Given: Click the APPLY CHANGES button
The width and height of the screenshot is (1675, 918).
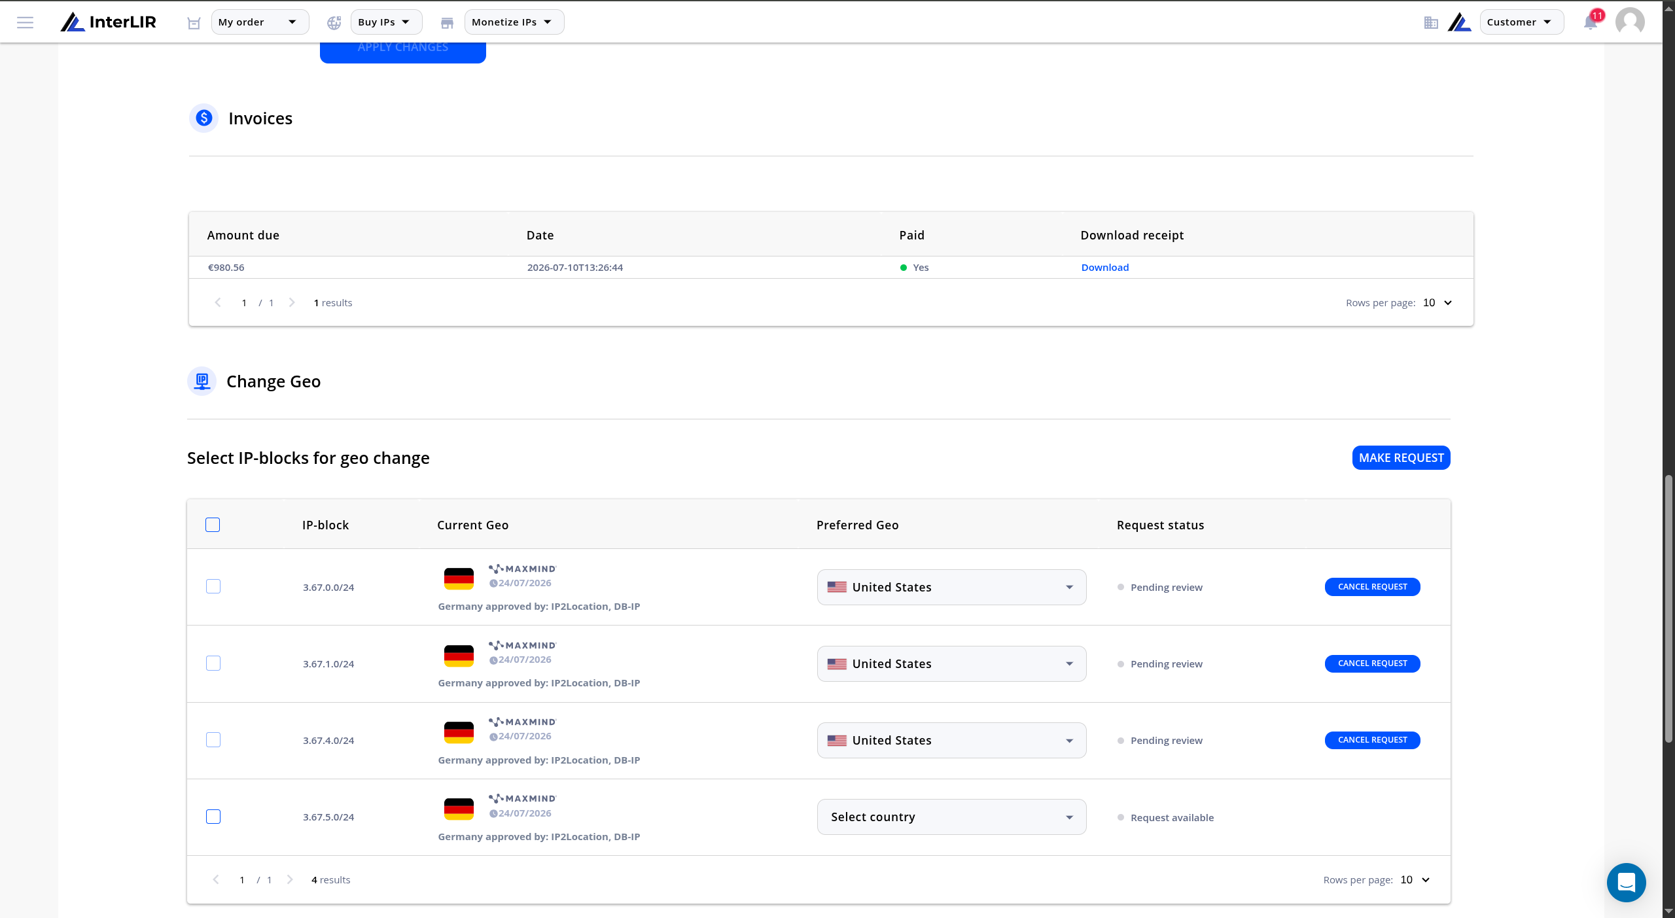Looking at the screenshot, I should pyautogui.click(x=402, y=52).
